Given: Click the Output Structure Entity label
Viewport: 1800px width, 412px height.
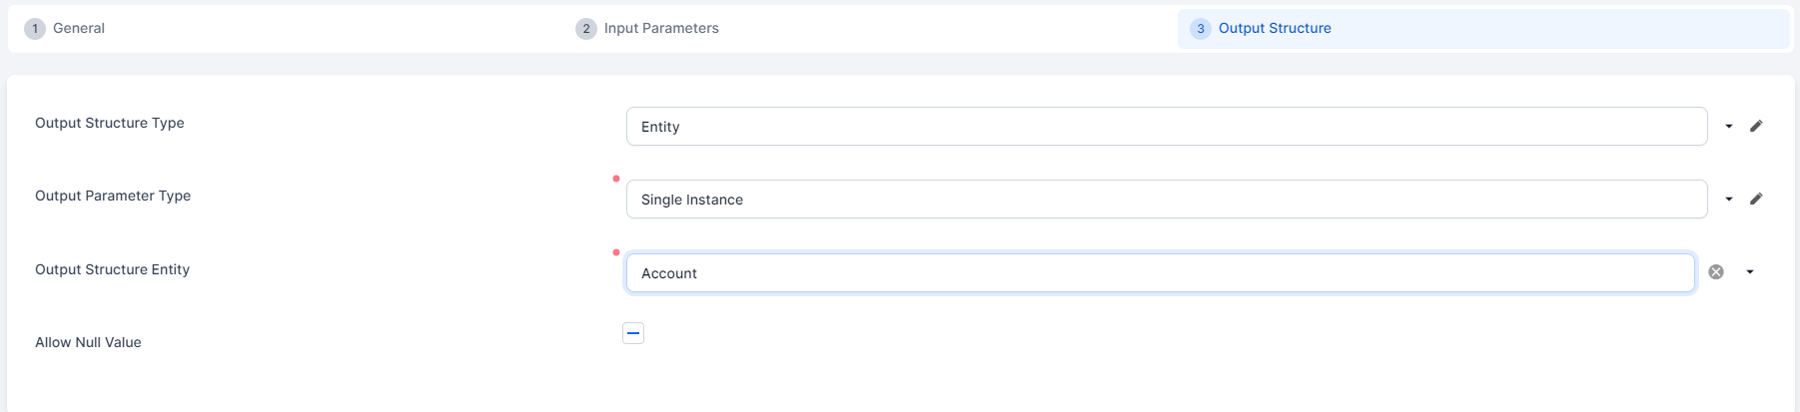Looking at the screenshot, I should [x=112, y=269].
